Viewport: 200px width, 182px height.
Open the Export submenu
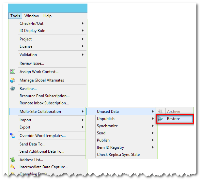click(25, 127)
